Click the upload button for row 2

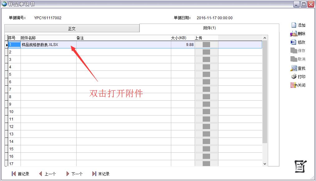tap(206, 52)
